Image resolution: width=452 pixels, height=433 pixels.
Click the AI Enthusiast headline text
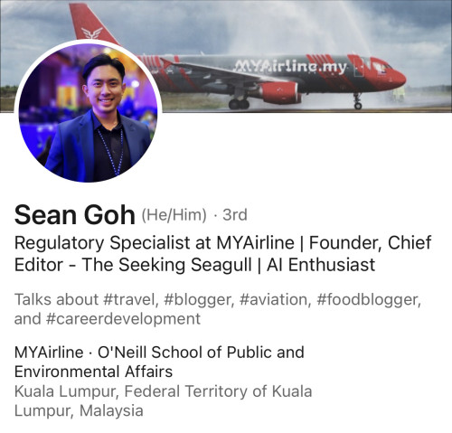pyautogui.click(x=321, y=265)
